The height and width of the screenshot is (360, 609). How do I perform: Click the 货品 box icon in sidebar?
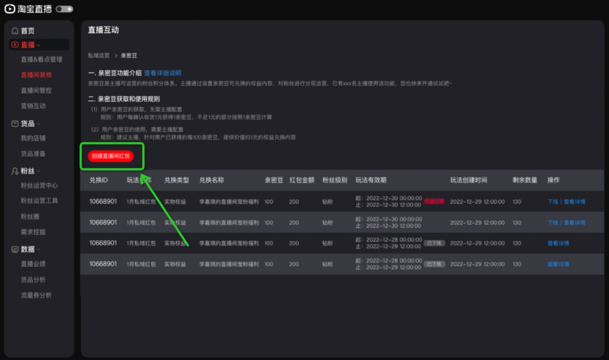[x=14, y=123]
